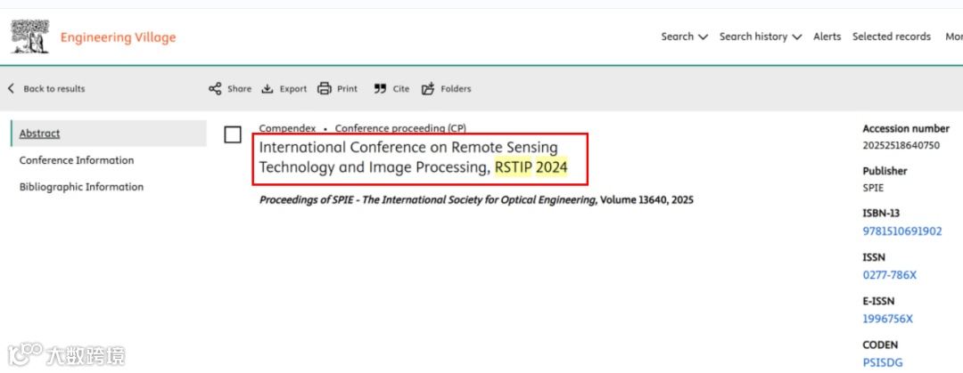
Task: Click the Cite quotation marks icon
Action: [x=380, y=89]
